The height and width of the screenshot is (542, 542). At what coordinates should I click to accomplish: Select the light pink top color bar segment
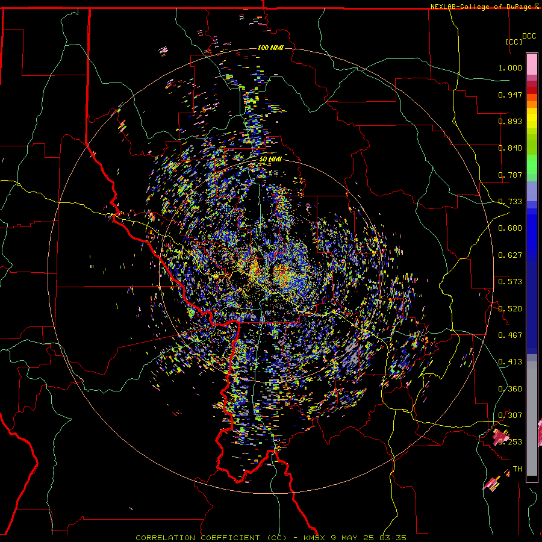point(532,64)
